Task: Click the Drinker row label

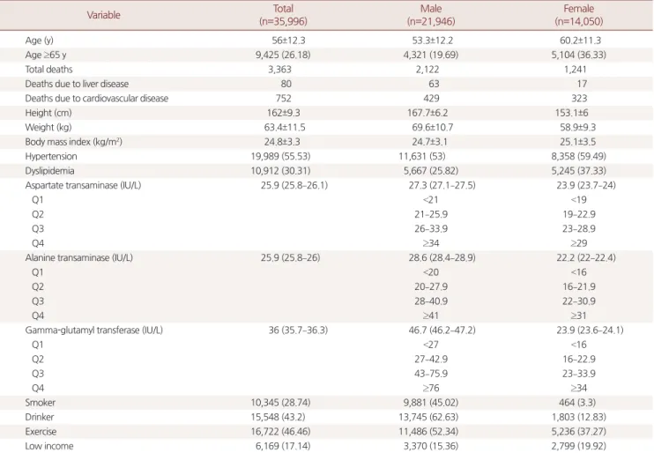Action: click(39, 417)
